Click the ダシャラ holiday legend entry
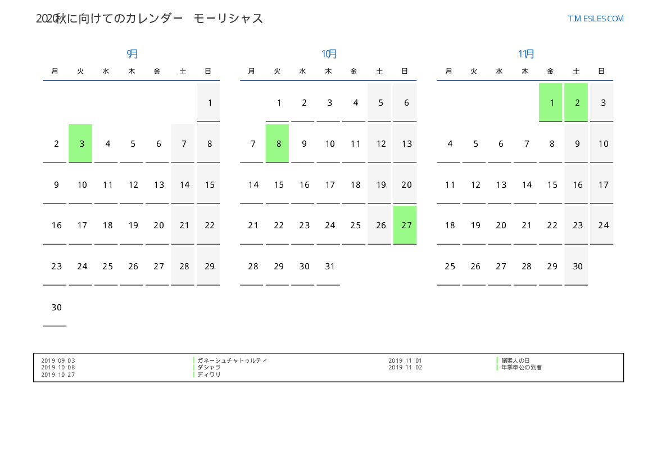 point(209,367)
